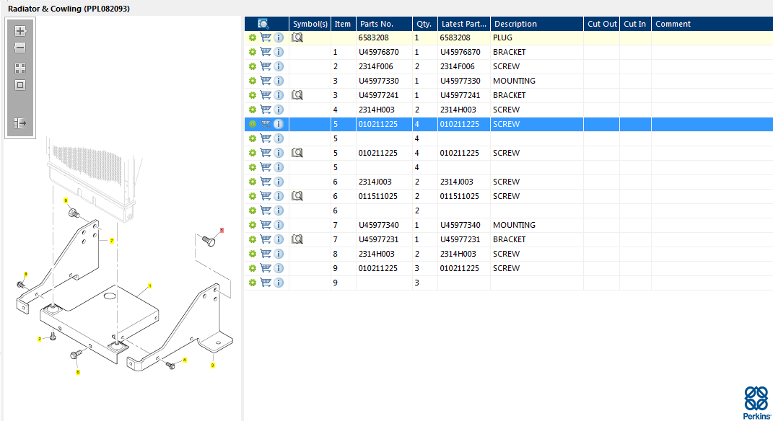Click the search icon in the table header
773x421 pixels.
pyautogui.click(x=263, y=24)
